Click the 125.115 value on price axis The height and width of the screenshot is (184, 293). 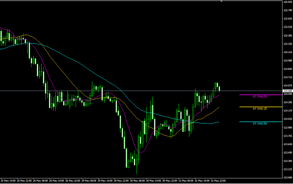tap(288, 52)
